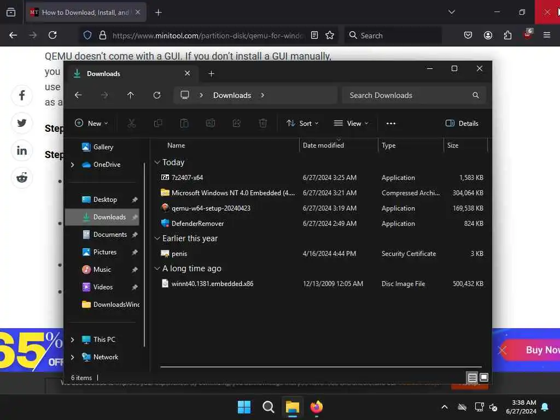Unpin Desktop from Quick access
560x420 pixels.
pos(135,200)
